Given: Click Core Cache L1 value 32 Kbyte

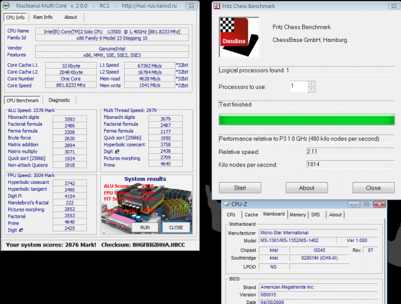Looking at the screenshot, I should [x=71, y=66].
